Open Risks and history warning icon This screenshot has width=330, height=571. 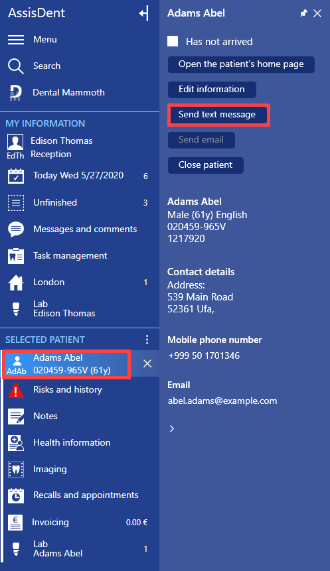(x=16, y=390)
